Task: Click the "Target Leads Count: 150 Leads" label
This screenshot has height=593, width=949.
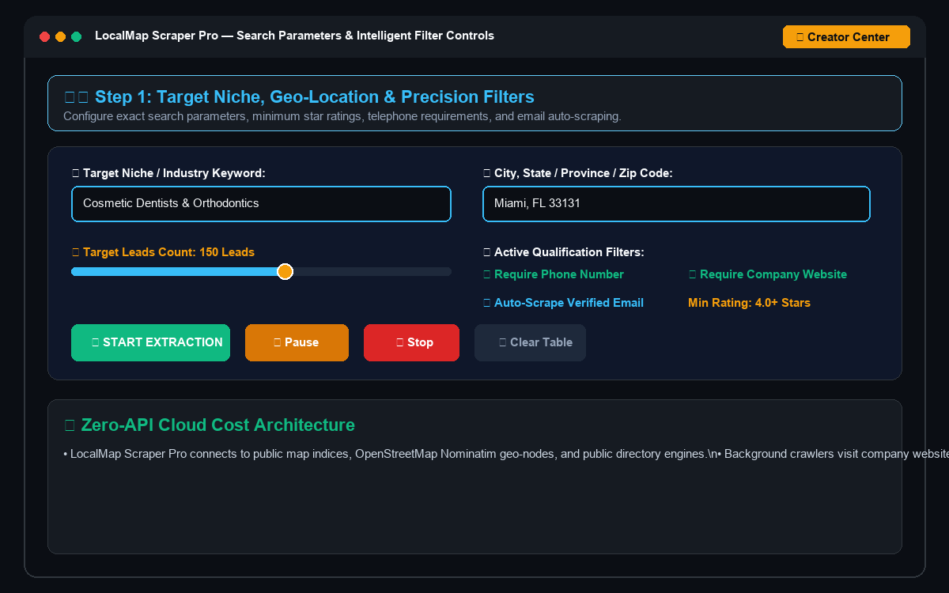Action: (x=163, y=252)
